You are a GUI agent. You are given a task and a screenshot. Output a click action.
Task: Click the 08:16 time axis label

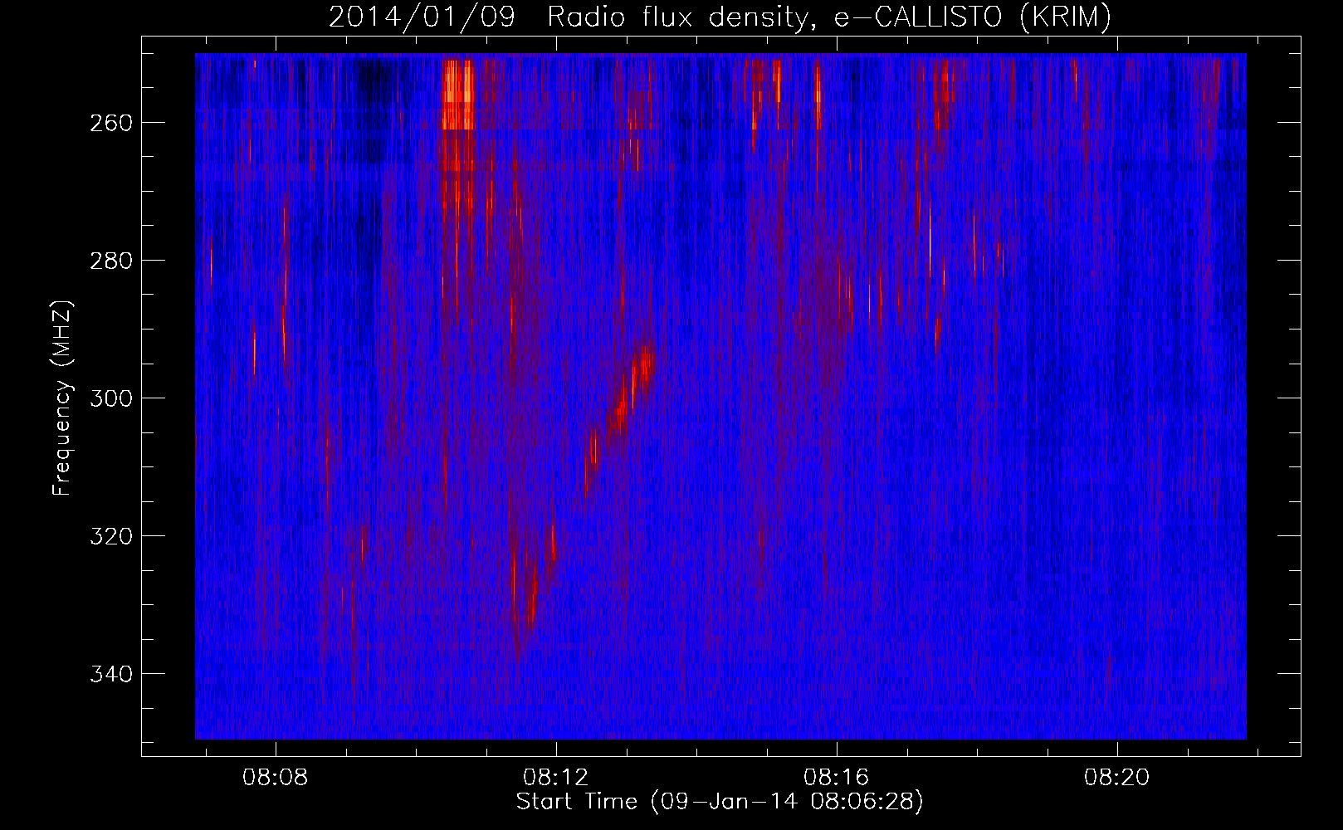(x=836, y=777)
